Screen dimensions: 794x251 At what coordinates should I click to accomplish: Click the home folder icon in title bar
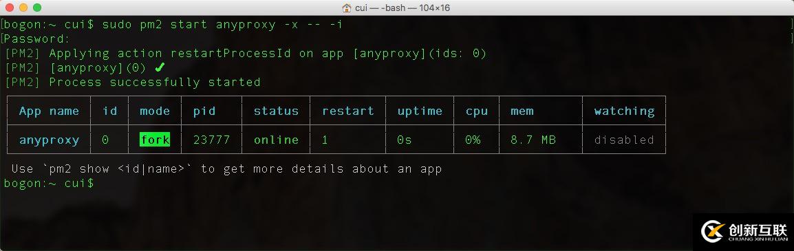346,8
